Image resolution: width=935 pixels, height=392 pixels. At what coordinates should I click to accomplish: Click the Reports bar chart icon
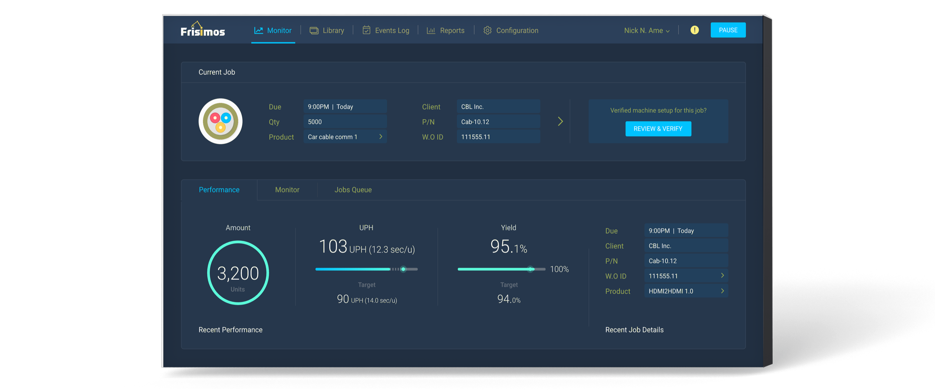coord(431,30)
